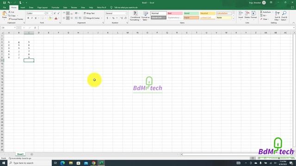The height and width of the screenshot is (166, 296).
Task: Increase font size with the large A icon
Action: 55,13
